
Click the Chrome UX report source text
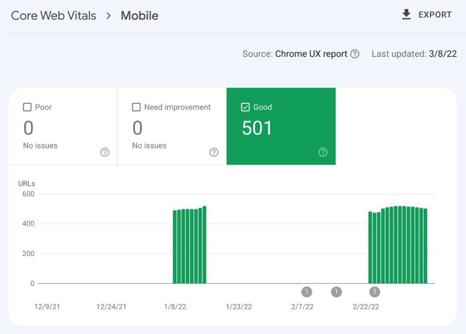click(311, 54)
